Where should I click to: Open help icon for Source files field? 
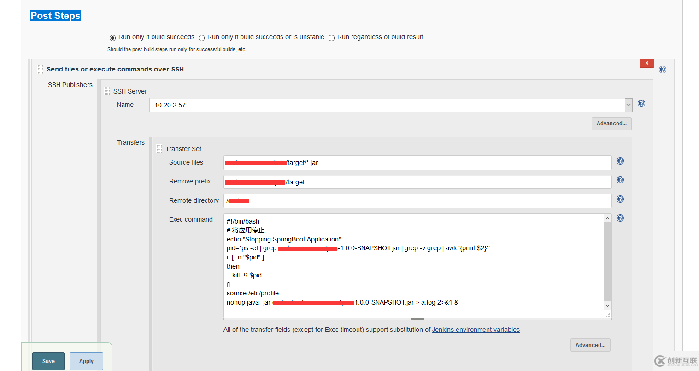620,161
